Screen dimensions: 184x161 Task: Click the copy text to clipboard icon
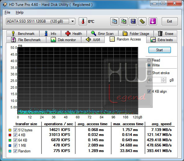114,21
